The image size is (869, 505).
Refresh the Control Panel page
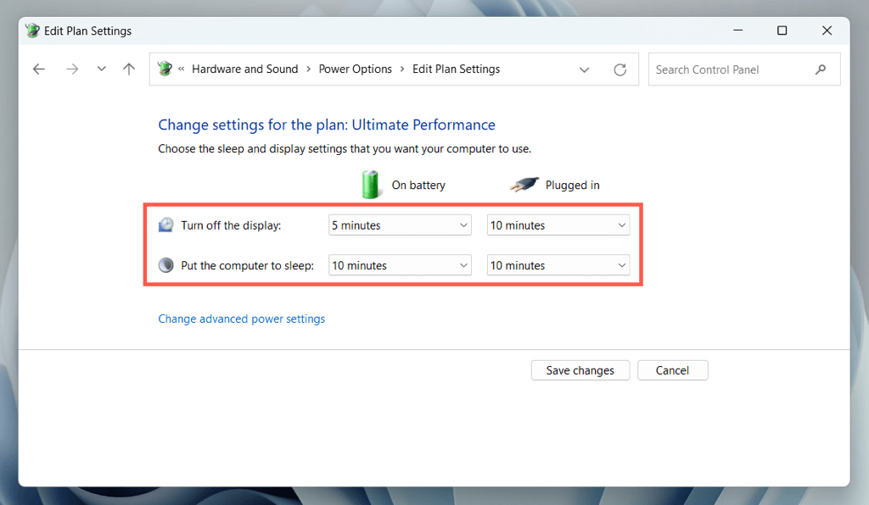point(620,69)
